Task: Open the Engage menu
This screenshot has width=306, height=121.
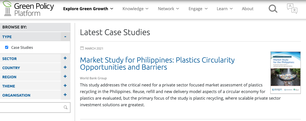Action: click(x=198, y=9)
